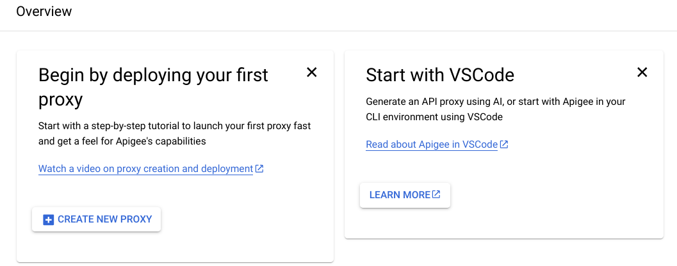Open Watch a video on proxy creation link
Screen dimensions: 677x266
click(145, 169)
